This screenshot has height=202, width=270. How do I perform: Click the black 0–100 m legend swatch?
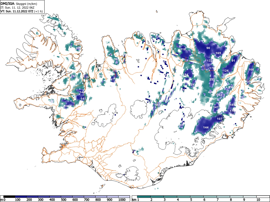coord(9,197)
